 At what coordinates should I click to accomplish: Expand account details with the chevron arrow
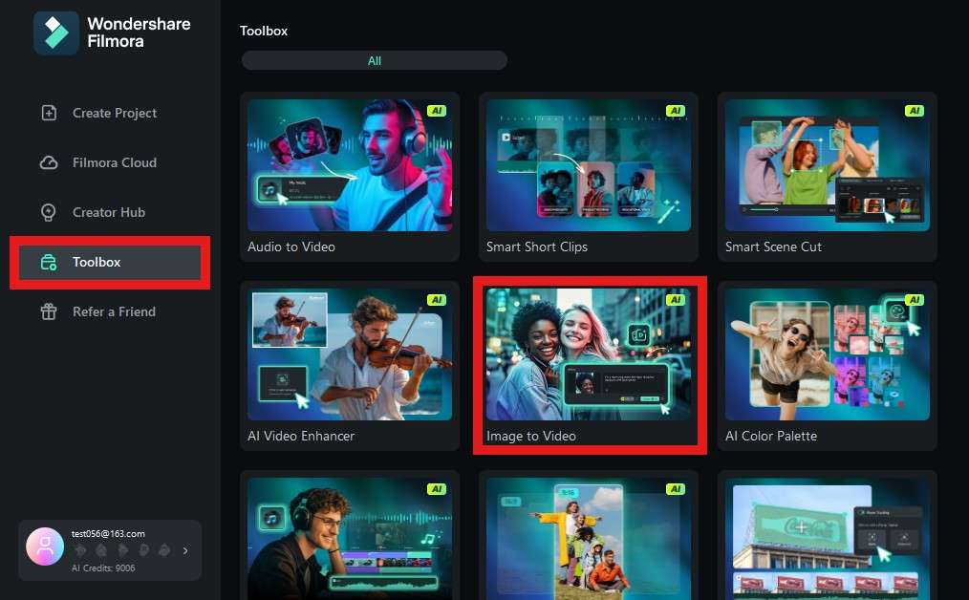(x=185, y=550)
